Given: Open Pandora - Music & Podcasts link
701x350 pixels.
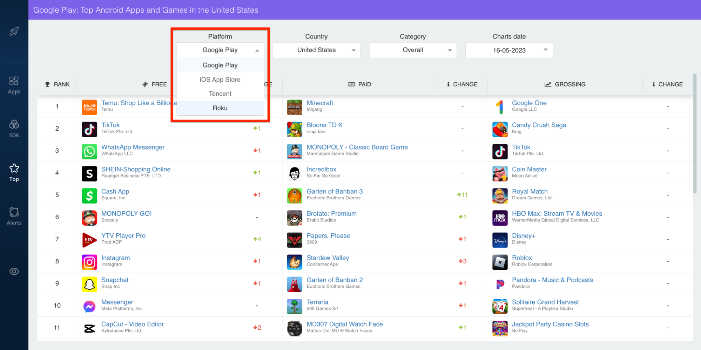Looking at the screenshot, I should 552,280.
